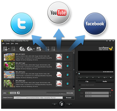Select the MVI_0015.wmv balloon thumbnail

9,75
